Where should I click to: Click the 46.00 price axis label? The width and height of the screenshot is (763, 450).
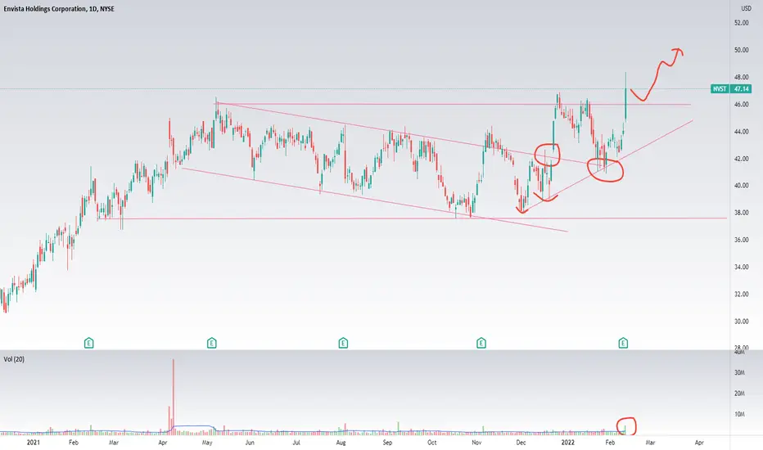tap(742, 104)
